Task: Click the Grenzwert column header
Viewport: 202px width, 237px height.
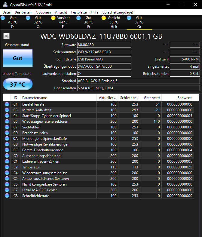Action: point(151,98)
